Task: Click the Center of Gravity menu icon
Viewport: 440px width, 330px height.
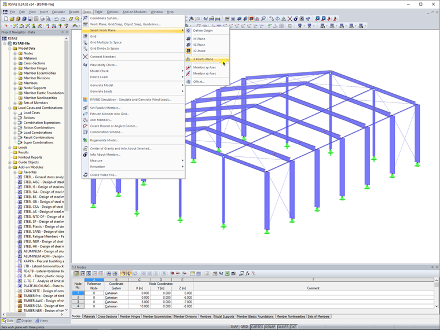Action: (85, 148)
